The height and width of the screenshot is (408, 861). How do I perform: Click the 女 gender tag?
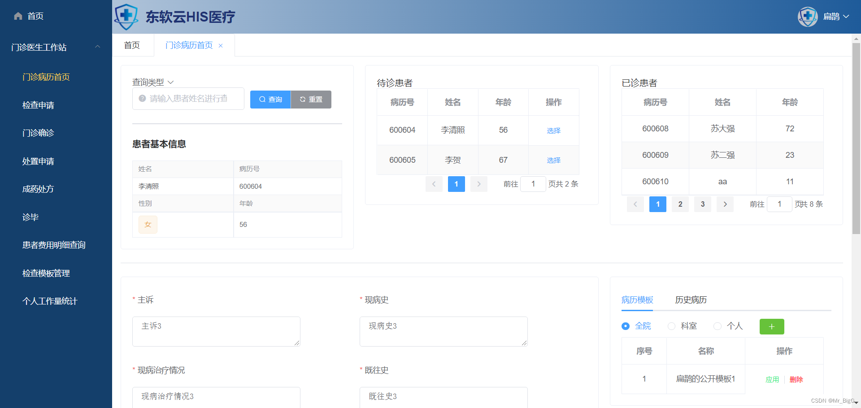coord(148,225)
